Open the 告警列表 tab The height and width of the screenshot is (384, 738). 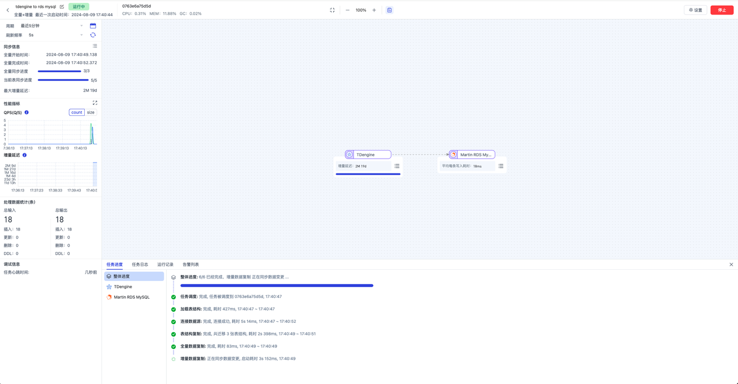pyautogui.click(x=191, y=265)
